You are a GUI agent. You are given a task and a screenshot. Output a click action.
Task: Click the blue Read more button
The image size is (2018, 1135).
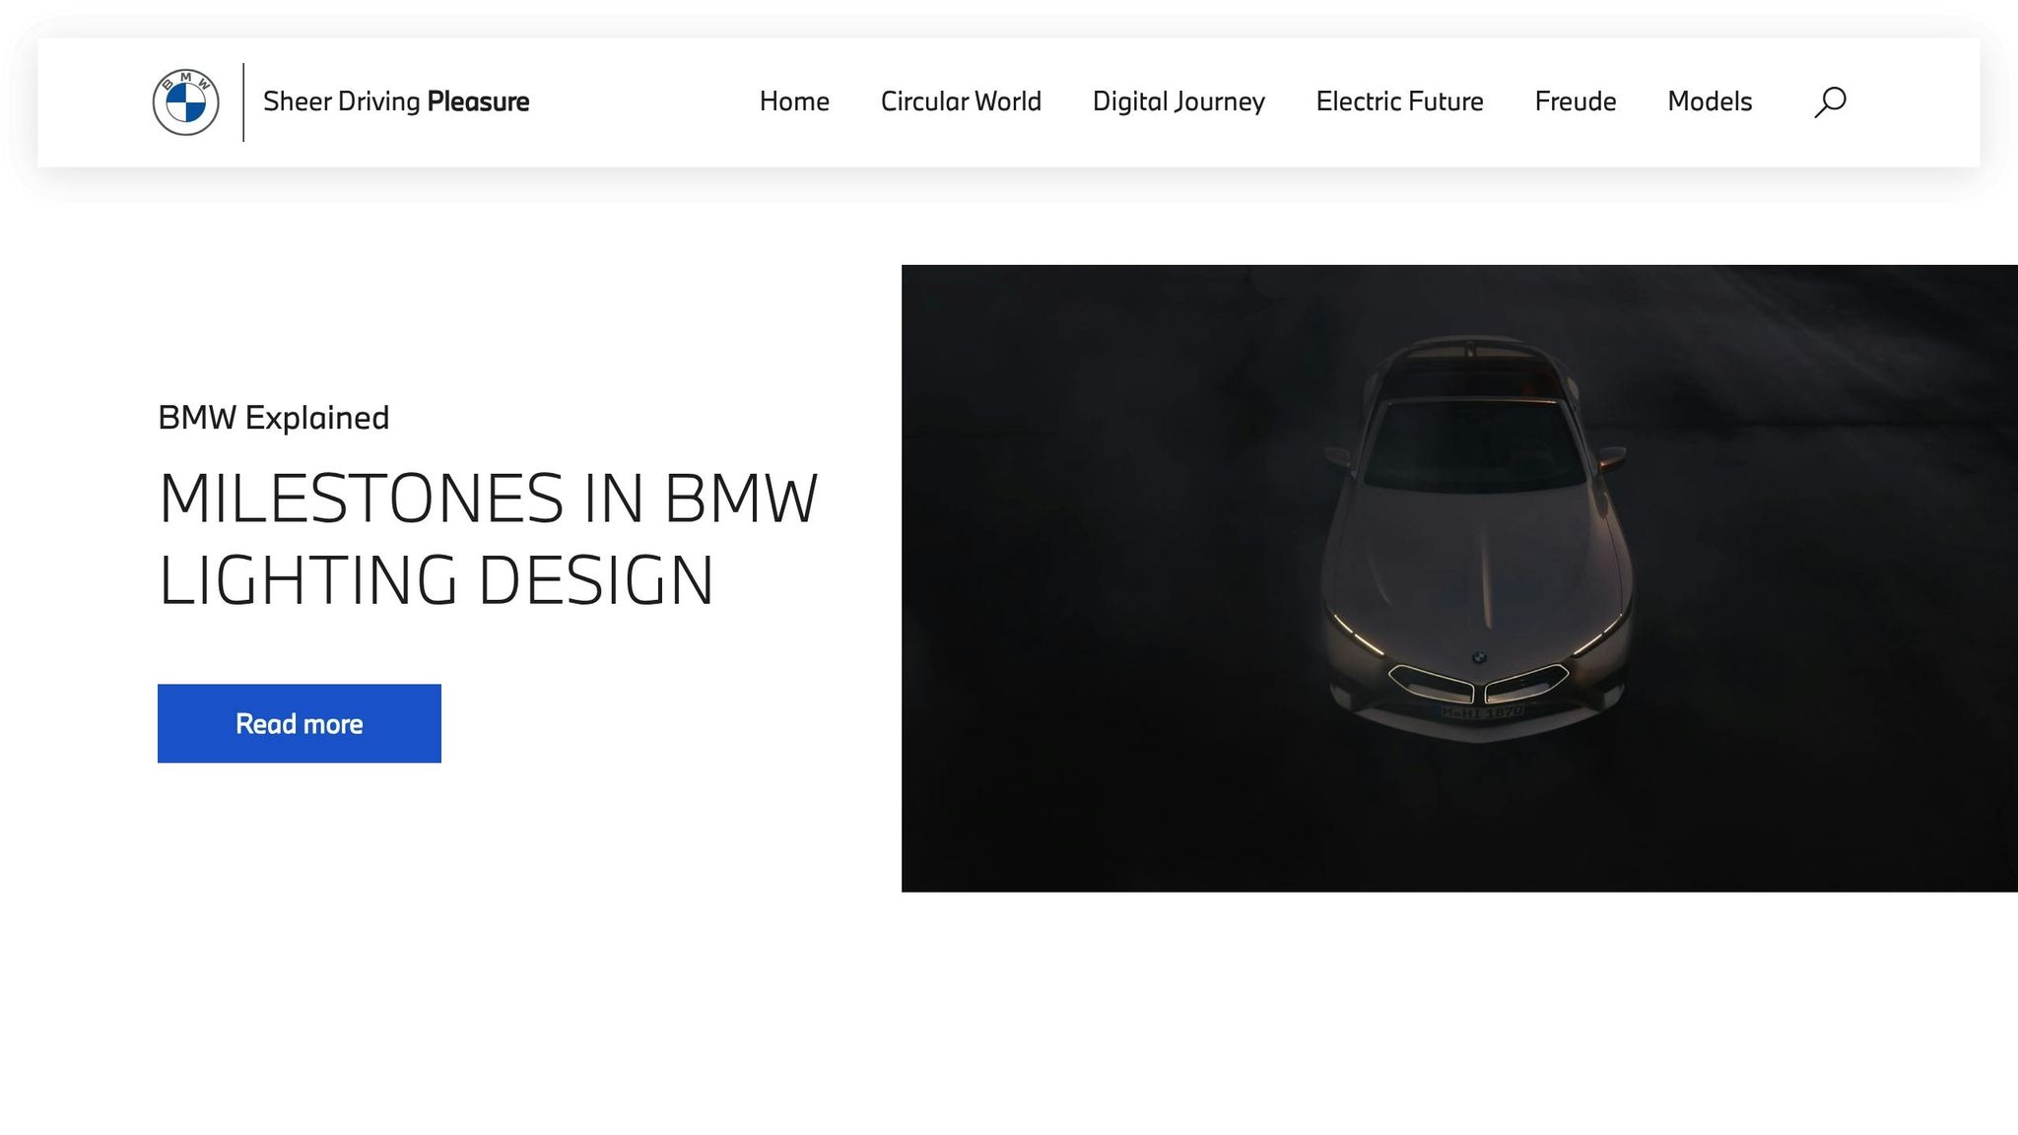300,723
